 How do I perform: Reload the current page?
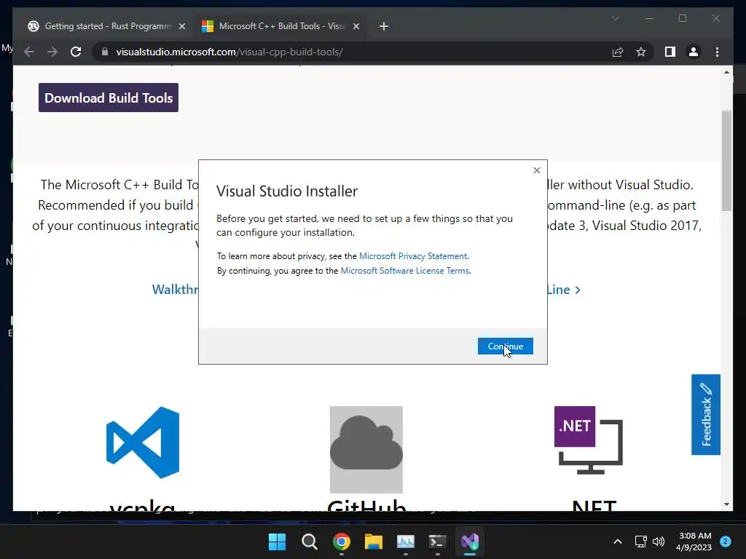coord(76,52)
